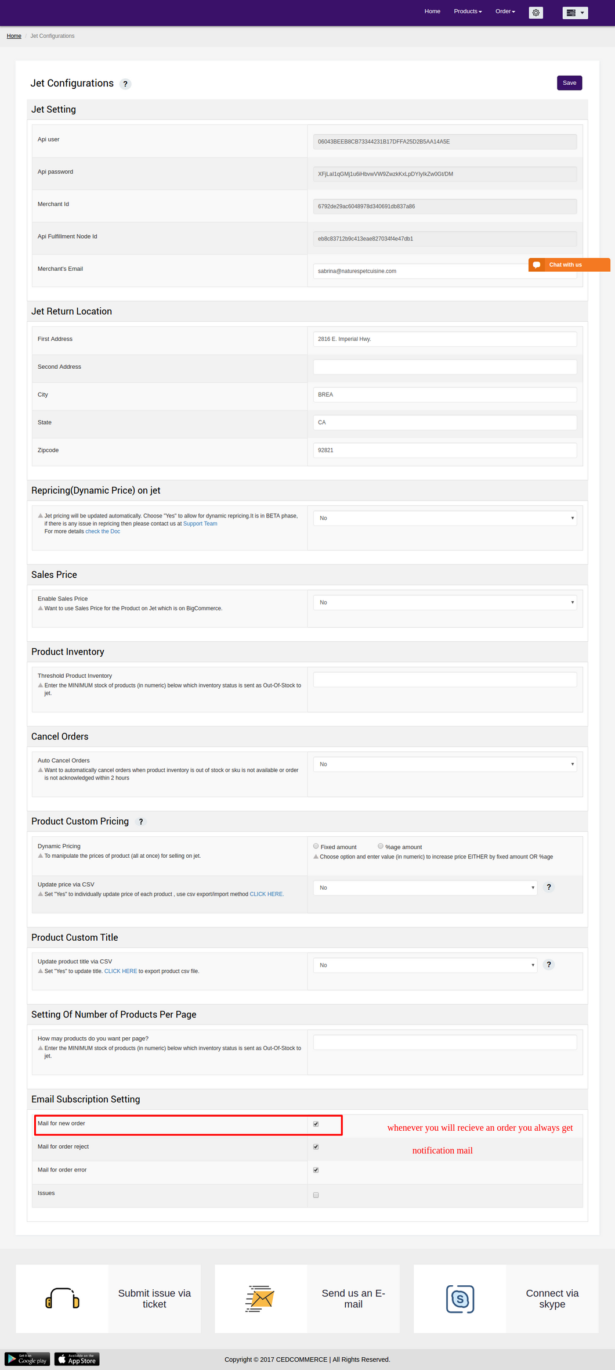Uncheck the Mail for new order checkbox
The image size is (615, 1370).
pyautogui.click(x=316, y=1124)
